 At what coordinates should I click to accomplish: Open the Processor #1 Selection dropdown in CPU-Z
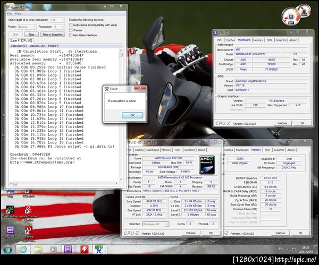pyautogui.click(x=156, y=224)
